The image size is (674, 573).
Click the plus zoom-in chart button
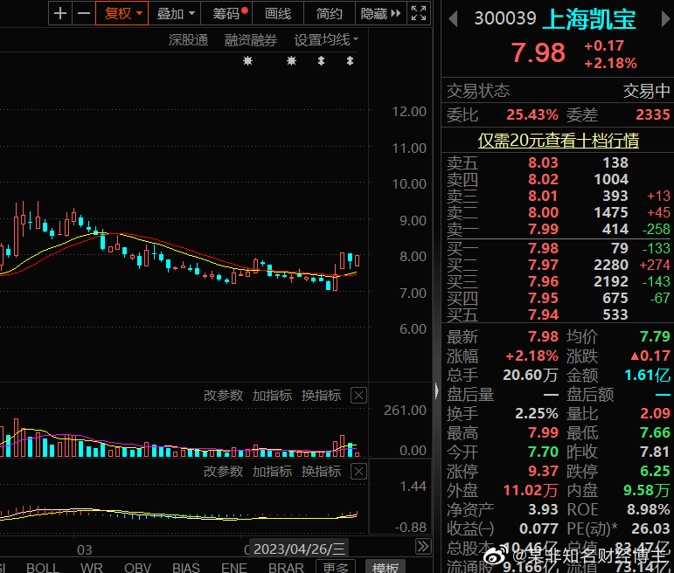pos(60,13)
